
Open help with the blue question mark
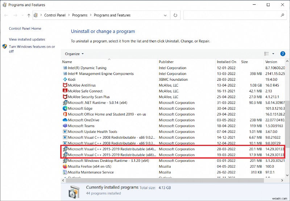(283, 54)
